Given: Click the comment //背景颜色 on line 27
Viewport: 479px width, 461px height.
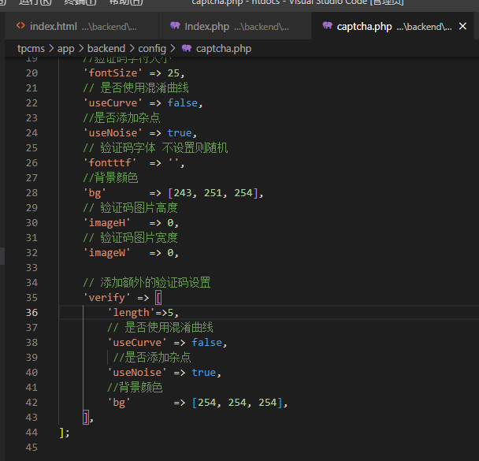Looking at the screenshot, I should point(110,178).
